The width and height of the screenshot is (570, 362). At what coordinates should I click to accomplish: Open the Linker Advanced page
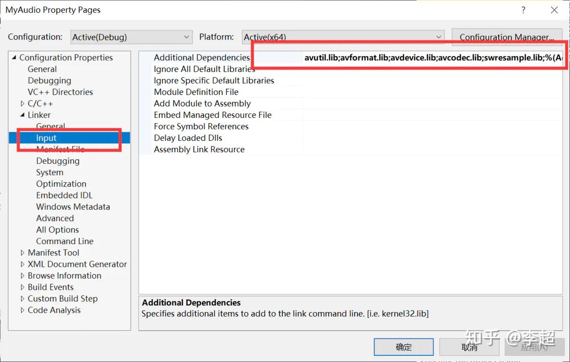coord(55,218)
